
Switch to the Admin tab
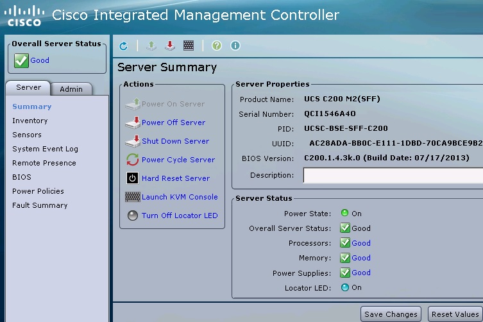[x=71, y=89]
